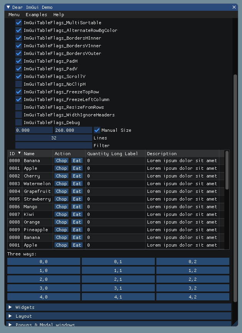Click the 0.000 size width field
The image size is (242, 333).
34,130
